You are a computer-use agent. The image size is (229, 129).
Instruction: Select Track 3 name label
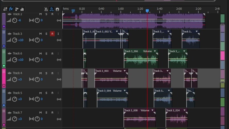click(17, 34)
